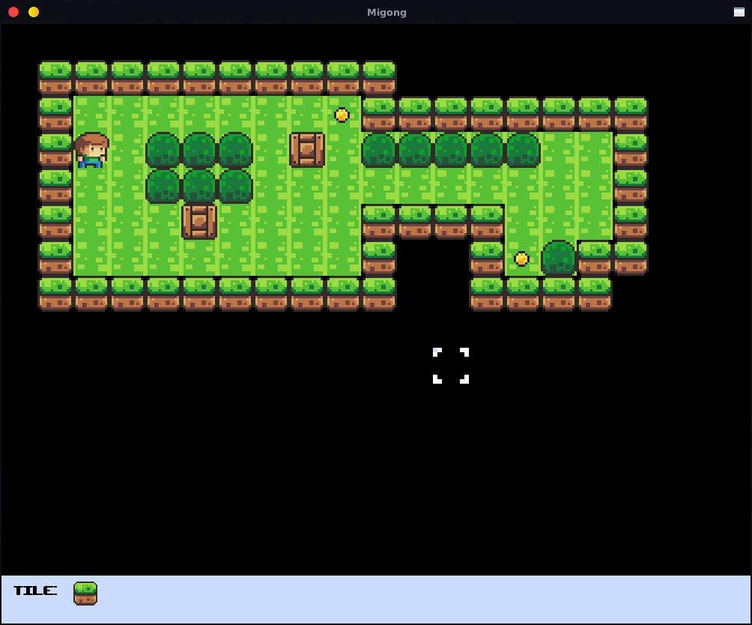This screenshot has width=752, height=625.
Task: Select the wooden crate right of the coin-less bushes
Action: pos(307,150)
